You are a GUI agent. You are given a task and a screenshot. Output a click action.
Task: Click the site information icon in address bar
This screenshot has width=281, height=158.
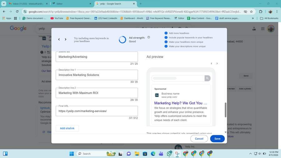click(x=25, y=12)
